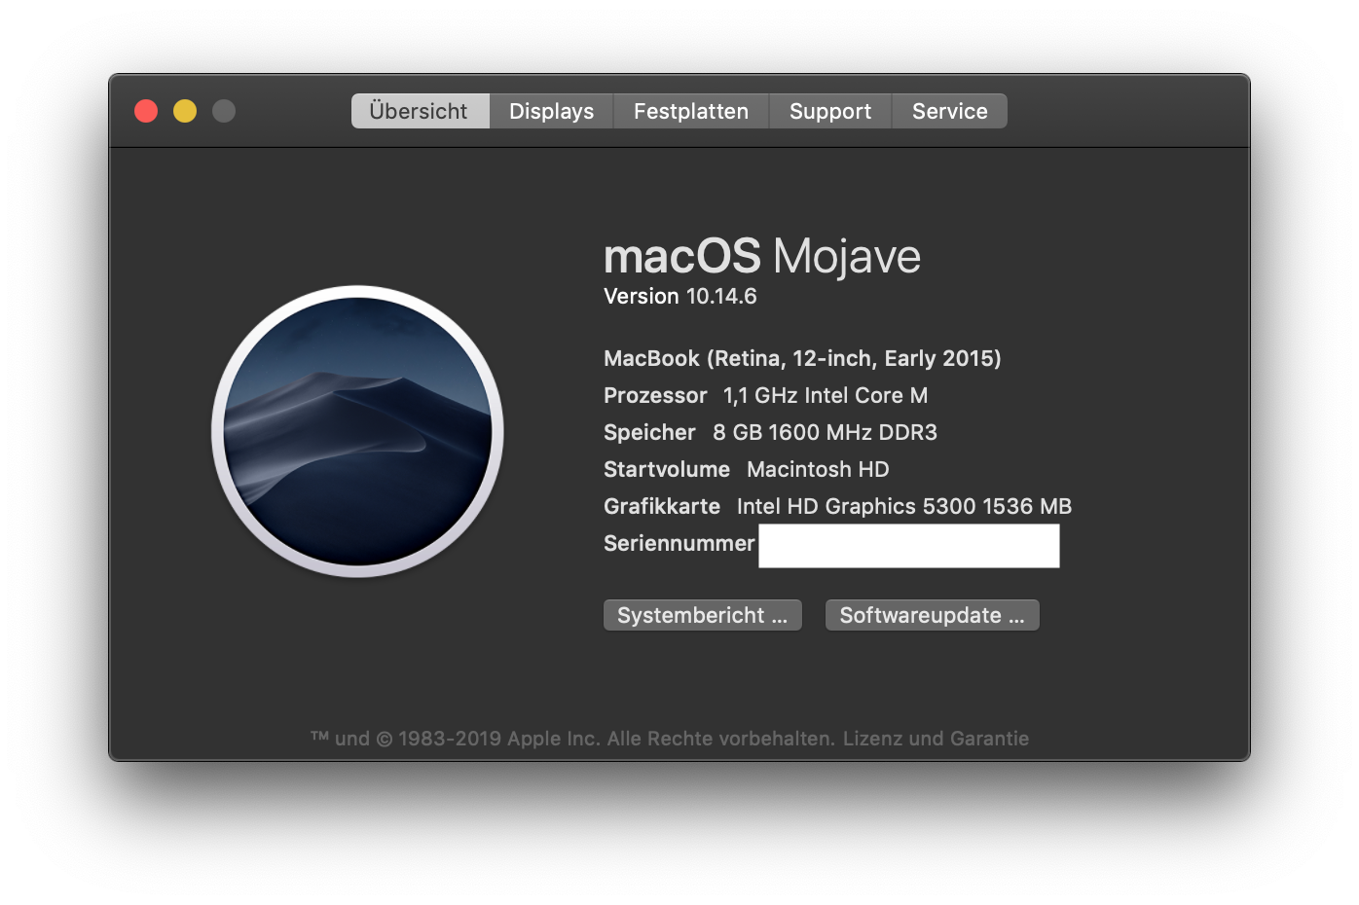
Task: Select the Festplatten tab
Action: pyautogui.click(x=691, y=111)
